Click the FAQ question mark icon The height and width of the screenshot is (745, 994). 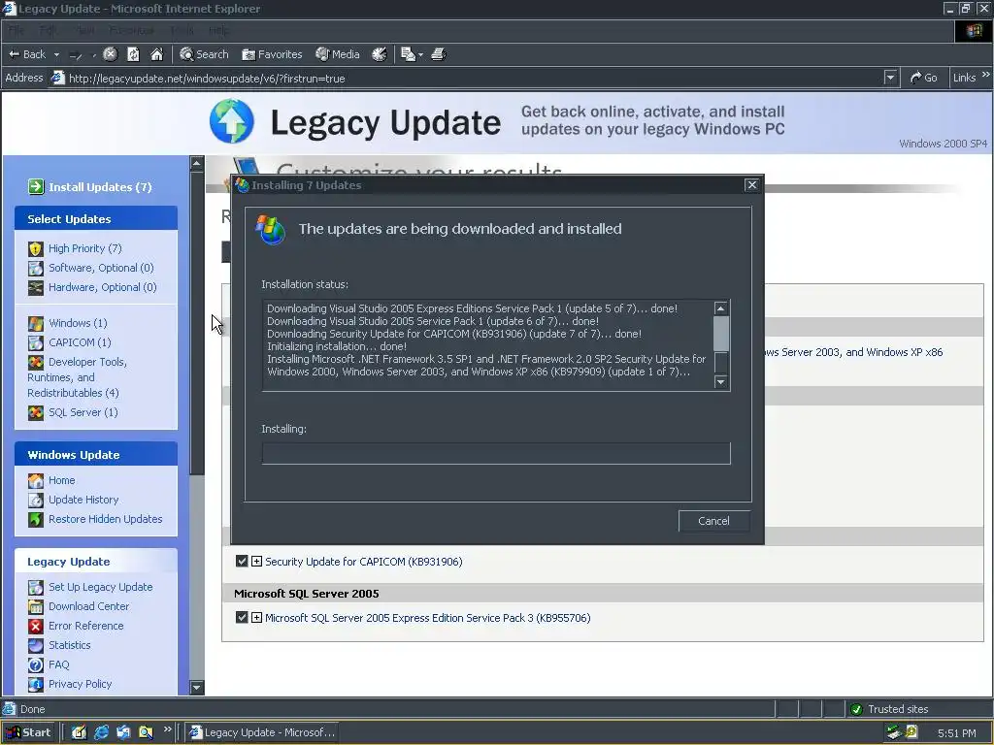click(36, 664)
